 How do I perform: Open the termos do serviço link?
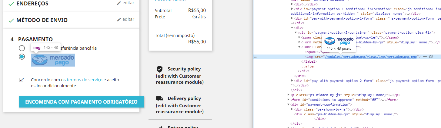pyautogui.click(x=85, y=80)
